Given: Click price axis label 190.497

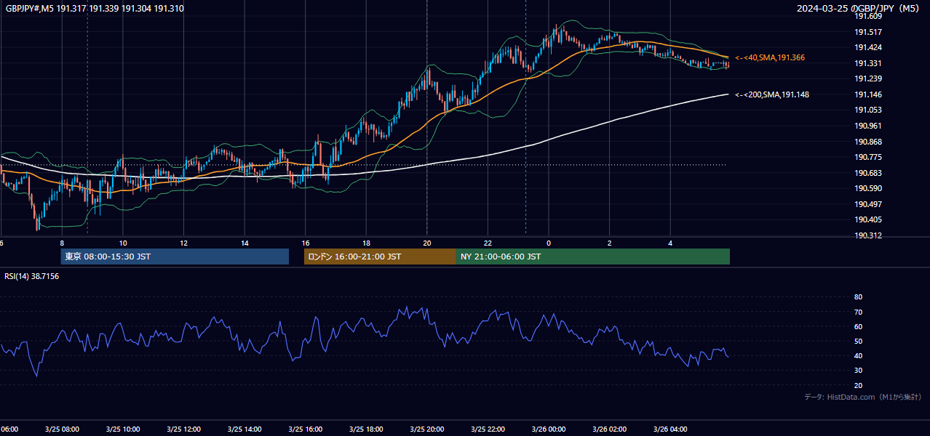Looking at the screenshot, I should 868,204.
